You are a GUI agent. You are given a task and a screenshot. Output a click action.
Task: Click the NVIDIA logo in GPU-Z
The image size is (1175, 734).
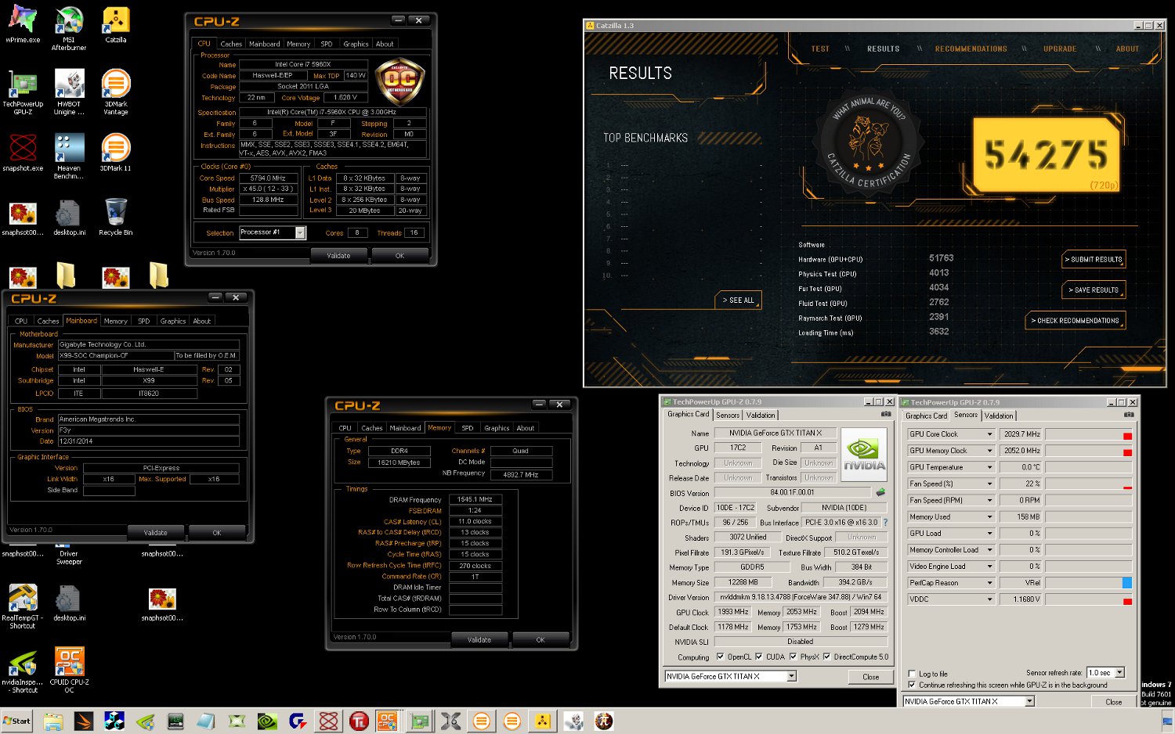click(x=864, y=455)
